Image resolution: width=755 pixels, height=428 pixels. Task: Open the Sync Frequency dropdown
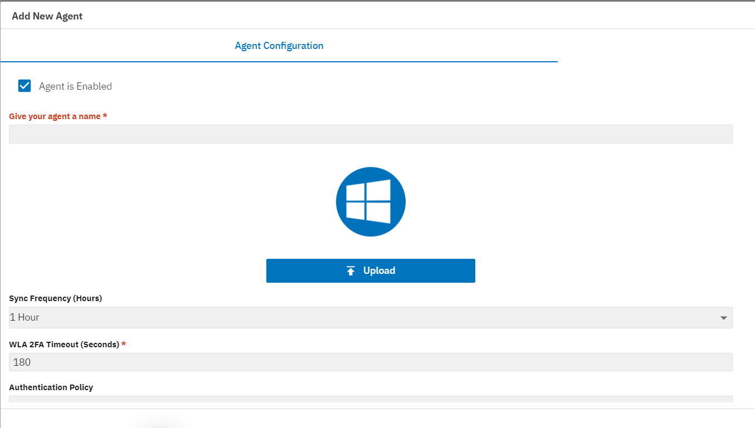pos(371,317)
